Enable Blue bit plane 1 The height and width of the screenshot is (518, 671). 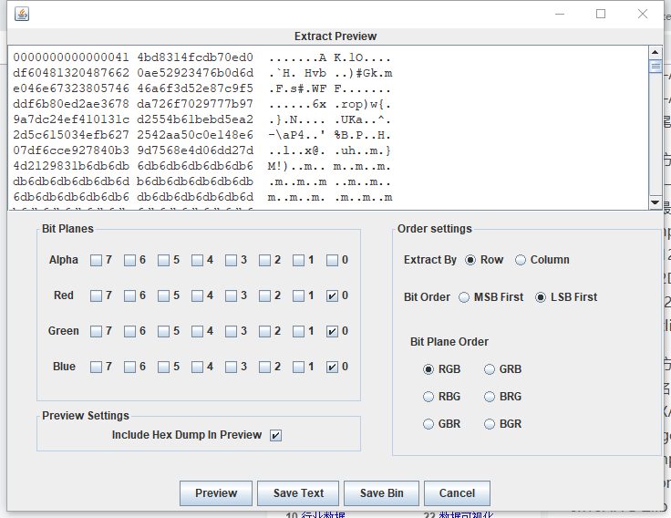coord(298,367)
